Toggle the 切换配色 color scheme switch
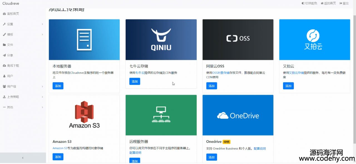 pos(309,3)
